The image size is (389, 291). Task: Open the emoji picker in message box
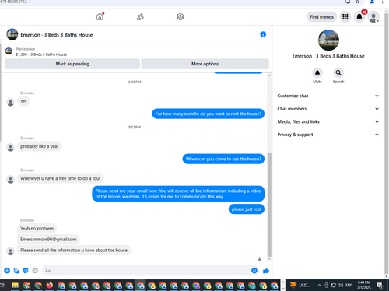(x=254, y=271)
